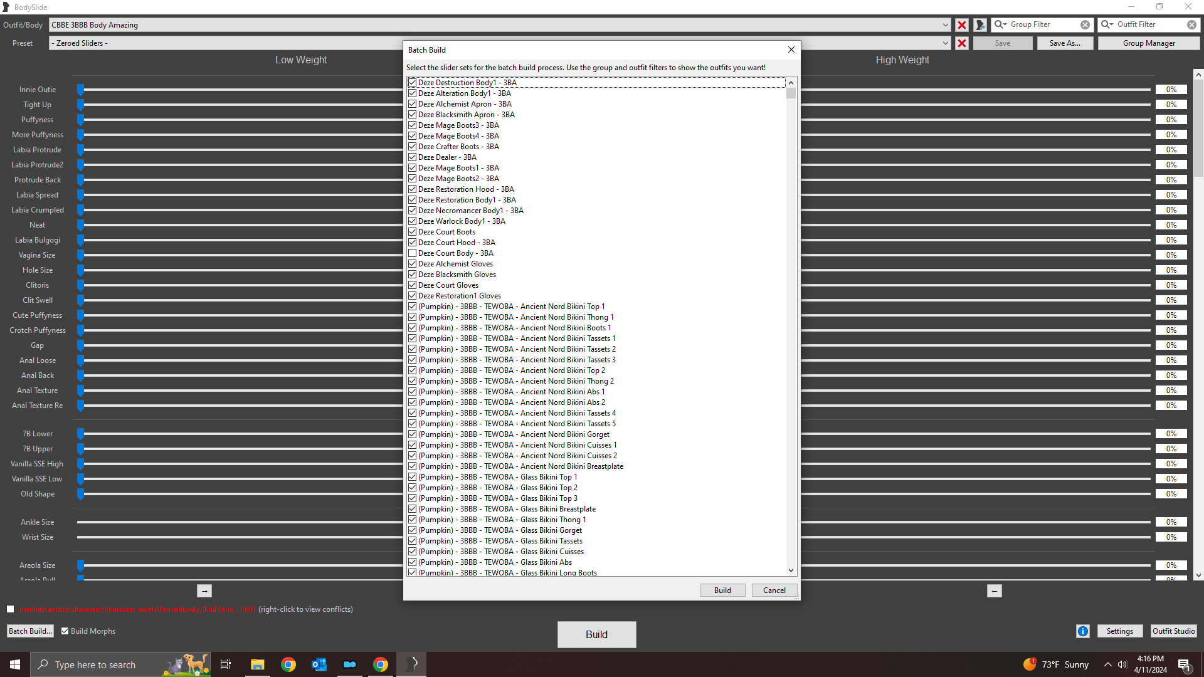1204x677 pixels.
Task: Clear the Group Filter search field
Action: point(1085,25)
